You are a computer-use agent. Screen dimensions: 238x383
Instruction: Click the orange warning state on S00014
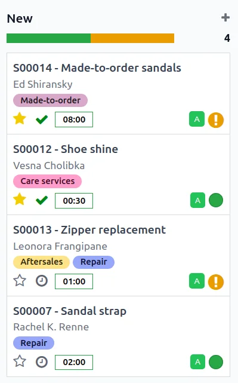[x=216, y=120]
